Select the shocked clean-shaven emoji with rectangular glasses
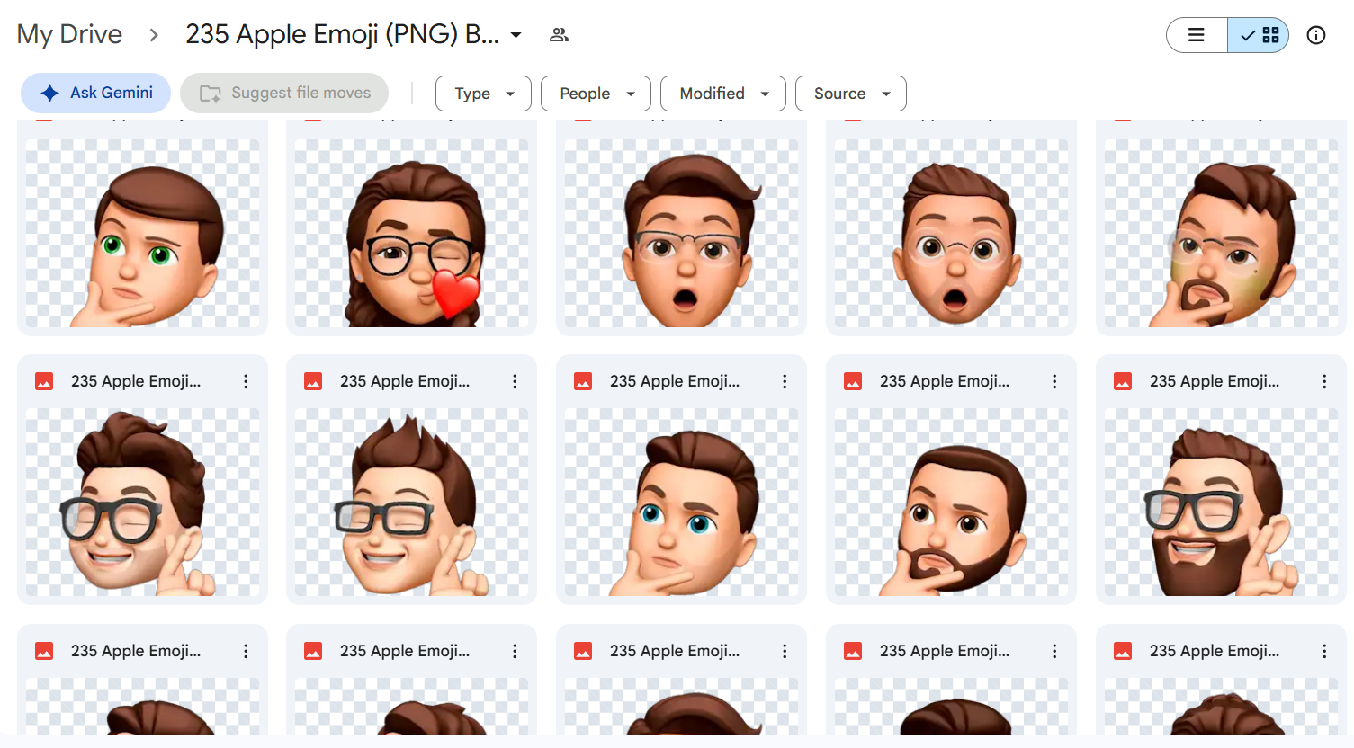This screenshot has width=1354, height=748. [x=682, y=233]
